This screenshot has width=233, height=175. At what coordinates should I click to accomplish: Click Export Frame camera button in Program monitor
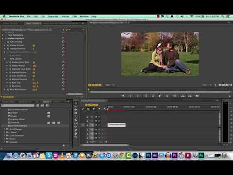pyautogui.click(x=197, y=96)
